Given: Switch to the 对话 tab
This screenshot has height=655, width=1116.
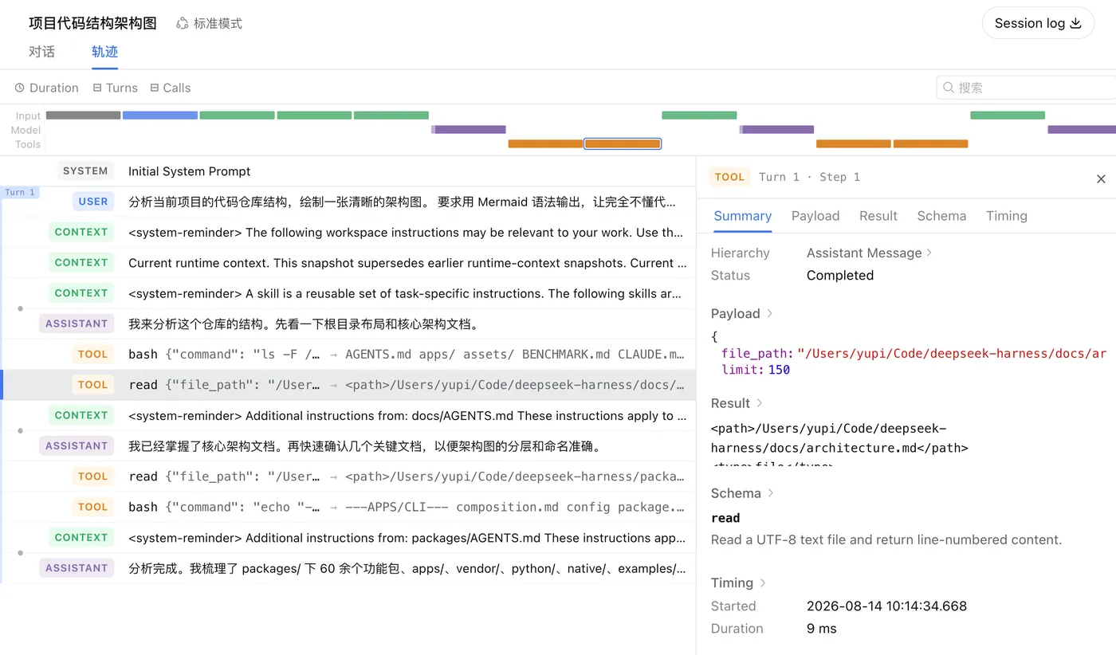Looking at the screenshot, I should coord(41,52).
